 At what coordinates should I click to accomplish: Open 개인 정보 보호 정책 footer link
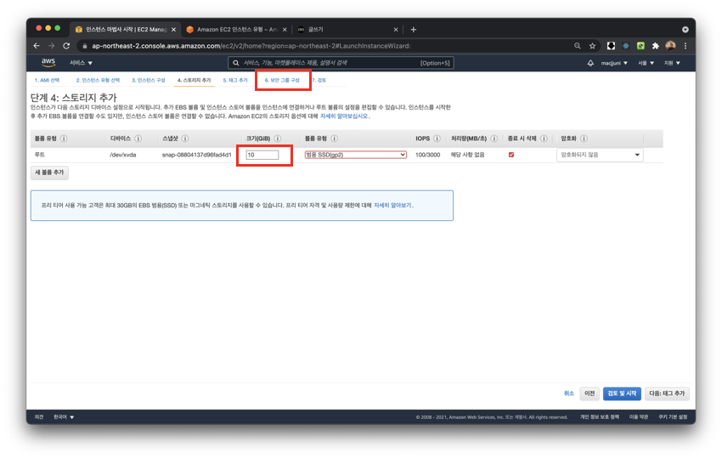(600, 417)
